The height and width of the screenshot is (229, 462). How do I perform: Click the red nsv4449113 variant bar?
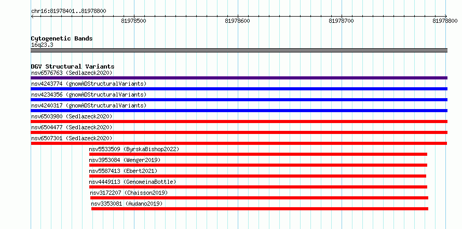[x=258, y=187]
